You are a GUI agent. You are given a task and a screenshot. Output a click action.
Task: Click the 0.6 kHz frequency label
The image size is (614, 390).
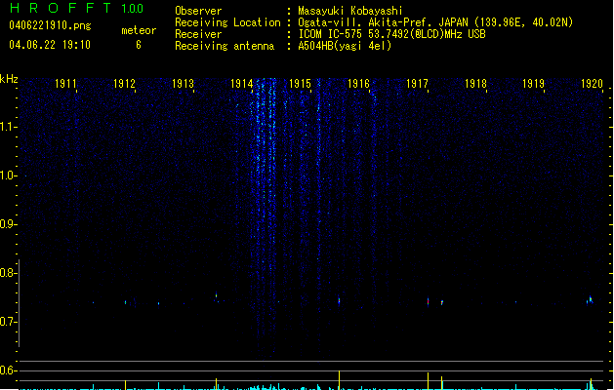coord(7,370)
